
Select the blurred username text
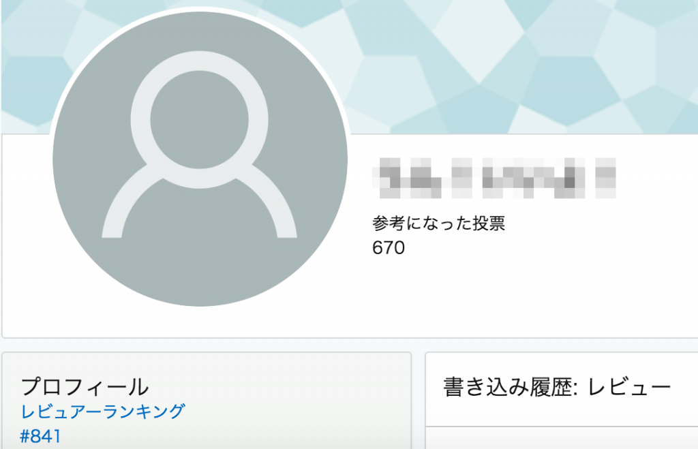point(494,178)
